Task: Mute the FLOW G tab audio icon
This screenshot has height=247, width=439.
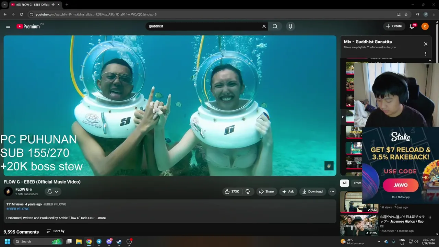Action: pyautogui.click(x=53, y=5)
